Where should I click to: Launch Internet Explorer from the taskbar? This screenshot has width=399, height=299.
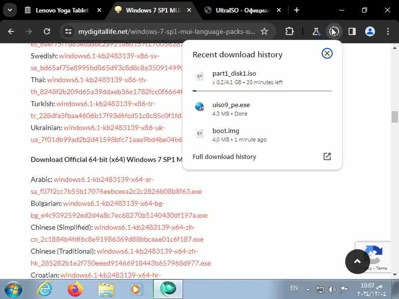[44, 290]
